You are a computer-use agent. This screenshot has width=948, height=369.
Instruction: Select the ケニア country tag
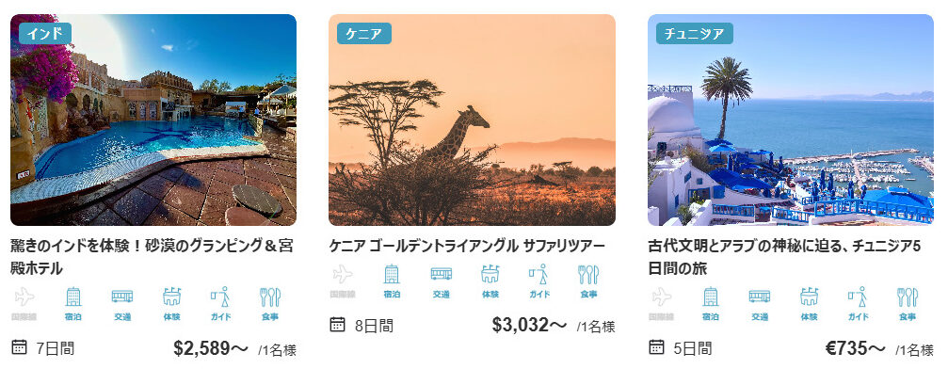pos(364,33)
